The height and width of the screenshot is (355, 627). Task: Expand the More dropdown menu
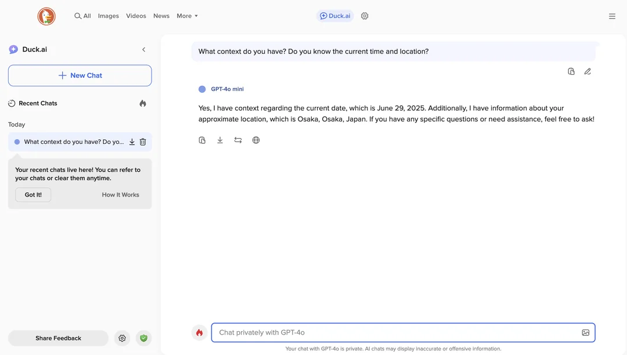187,16
